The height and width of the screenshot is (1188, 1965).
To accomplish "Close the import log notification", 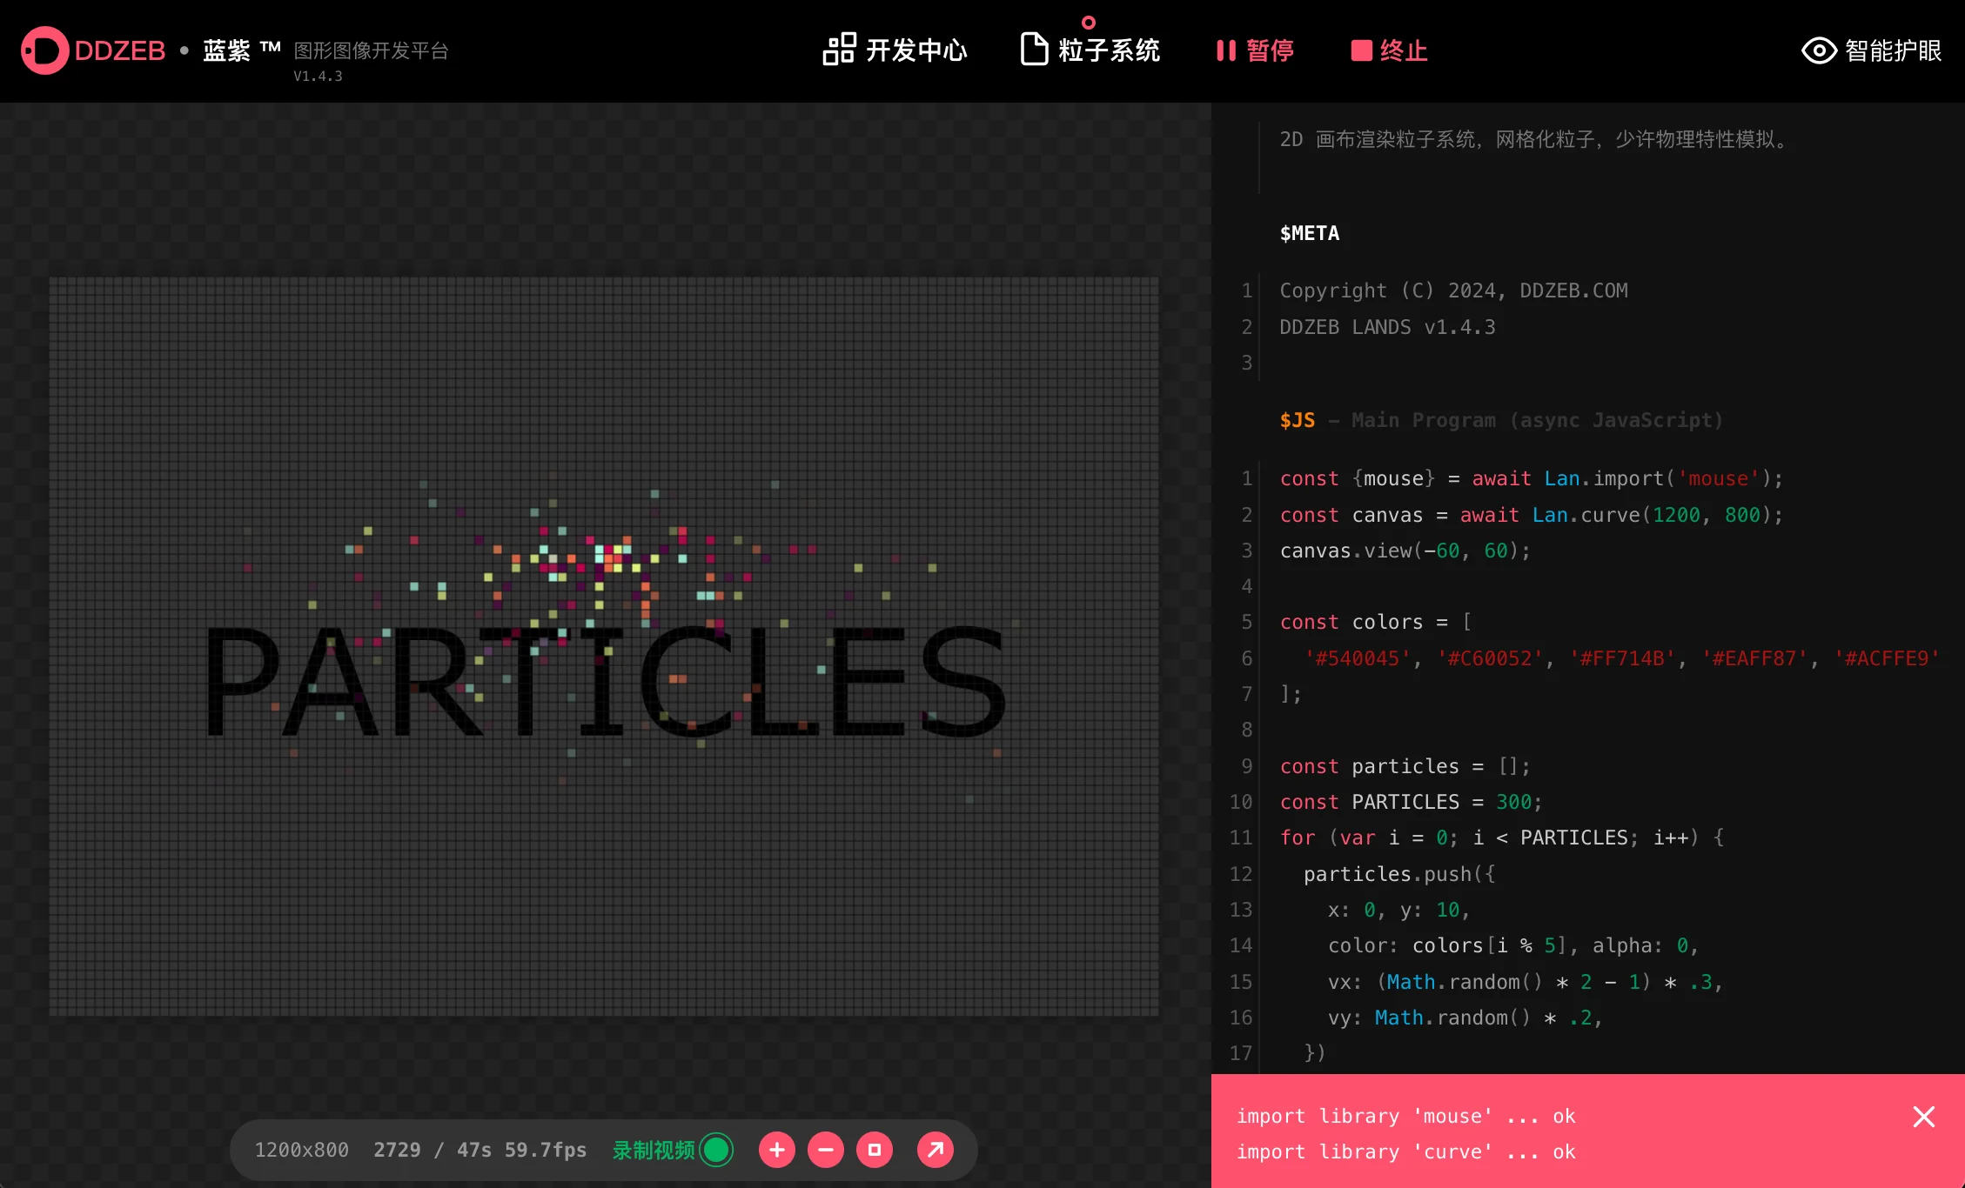I will coord(1924,1117).
